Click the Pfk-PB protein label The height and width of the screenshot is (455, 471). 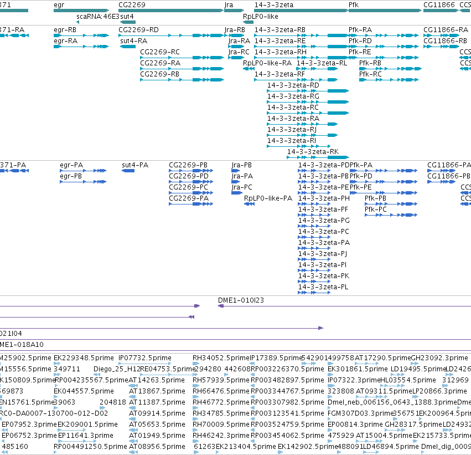375,198
